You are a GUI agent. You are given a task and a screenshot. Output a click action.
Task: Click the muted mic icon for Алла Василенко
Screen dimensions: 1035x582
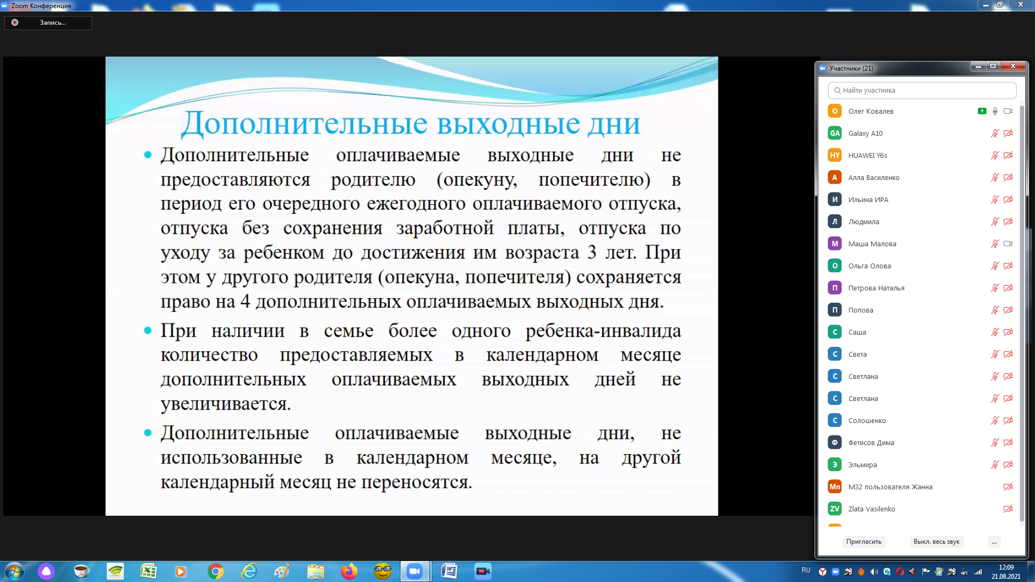click(995, 177)
